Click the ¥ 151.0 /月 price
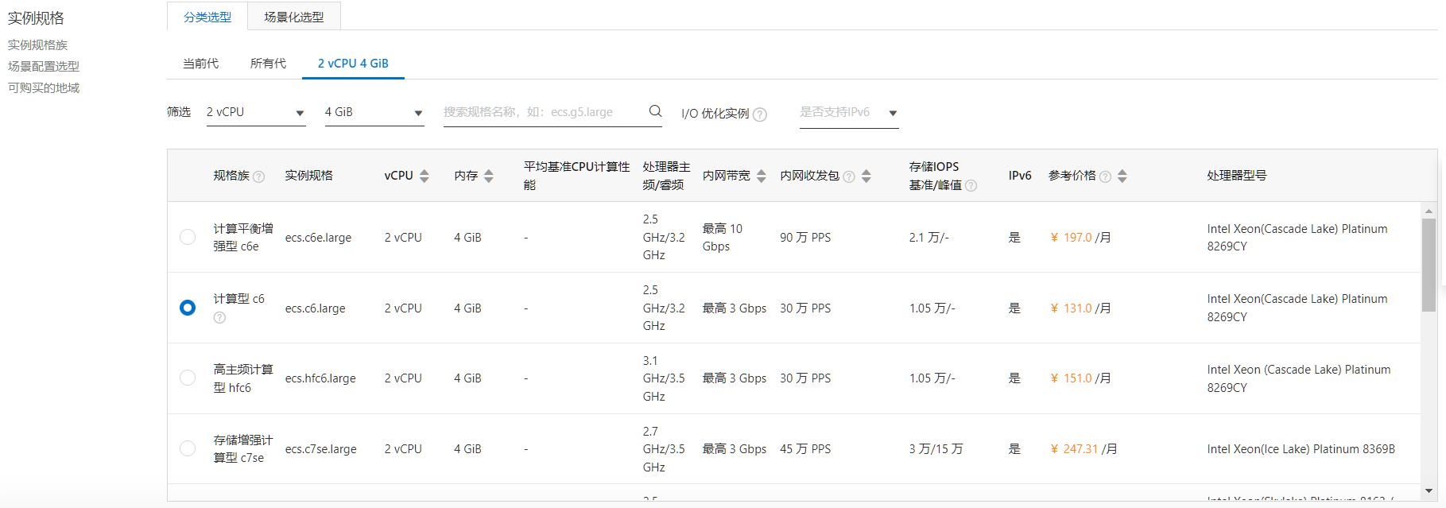The height and width of the screenshot is (508, 1446). (x=1080, y=378)
